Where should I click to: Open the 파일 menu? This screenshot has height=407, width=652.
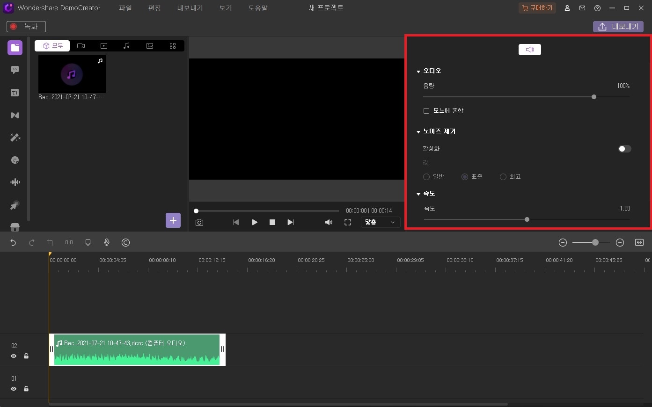(x=125, y=8)
